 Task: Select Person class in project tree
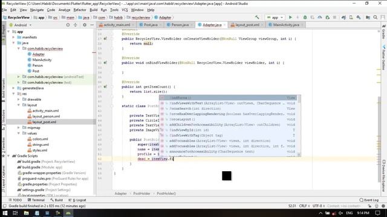[37, 66]
